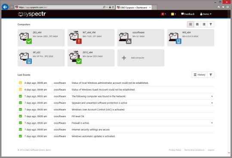
Task: Click blue hourglass status on XP_x32
Action: [29, 61]
